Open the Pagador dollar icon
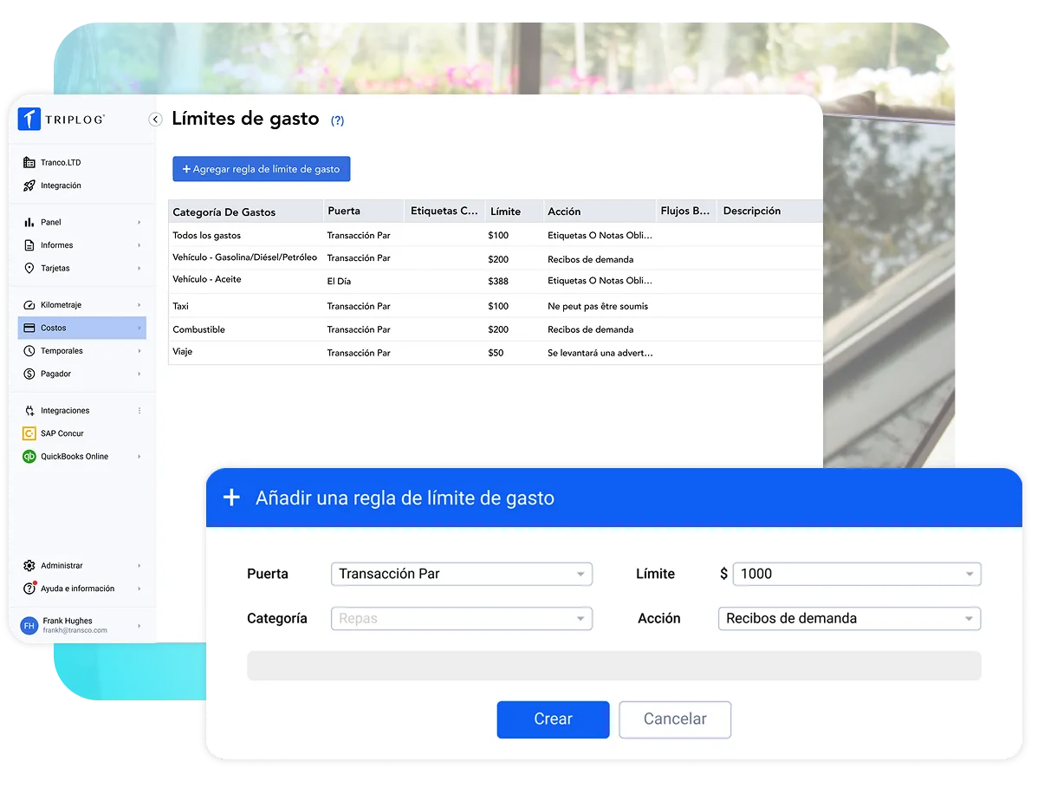The height and width of the screenshot is (794, 1057). tap(29, 374)
